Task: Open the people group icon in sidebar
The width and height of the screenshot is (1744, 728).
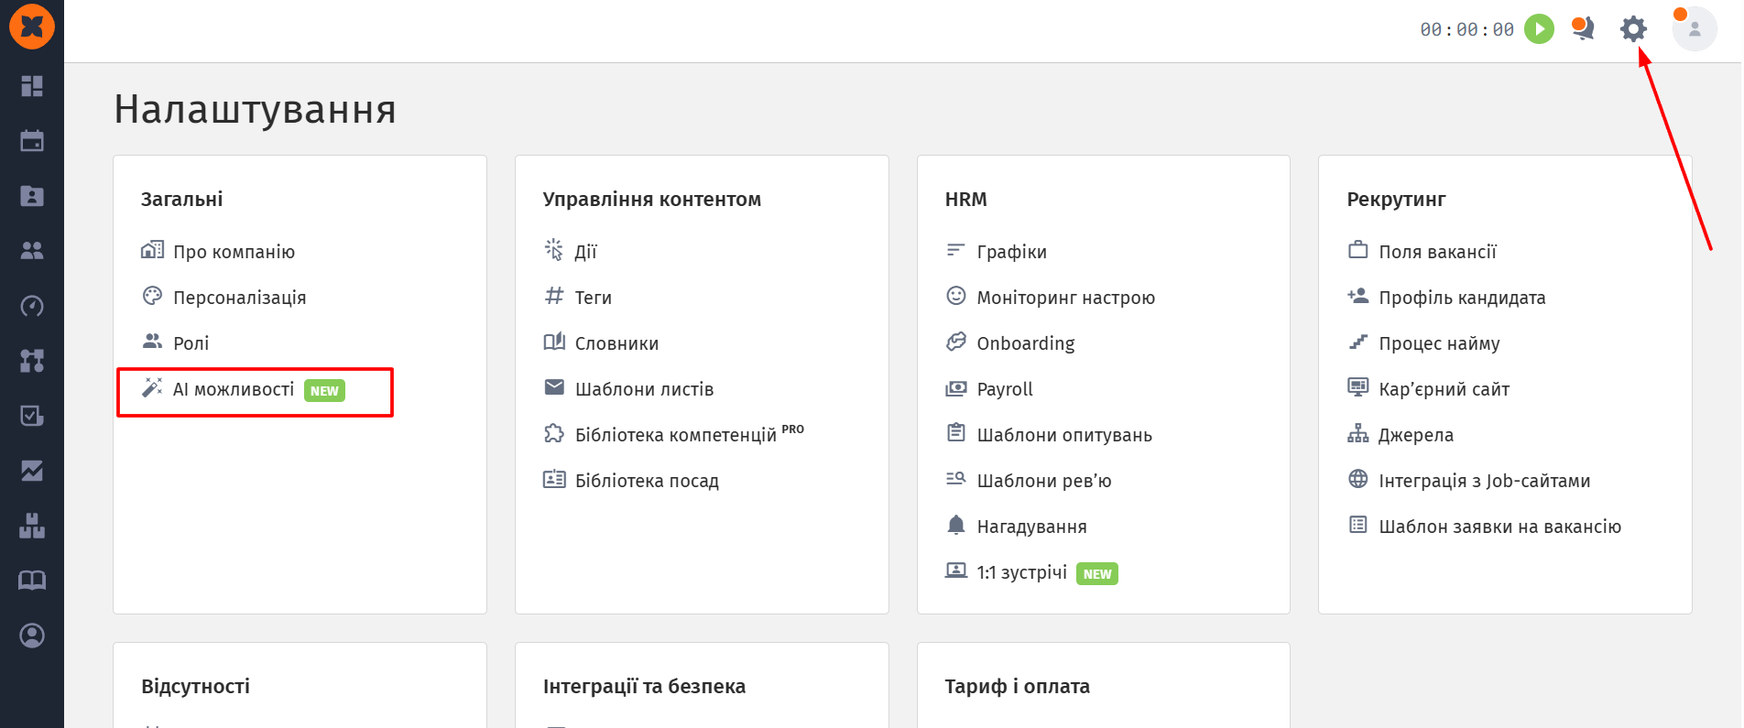Action: [32, 251]
